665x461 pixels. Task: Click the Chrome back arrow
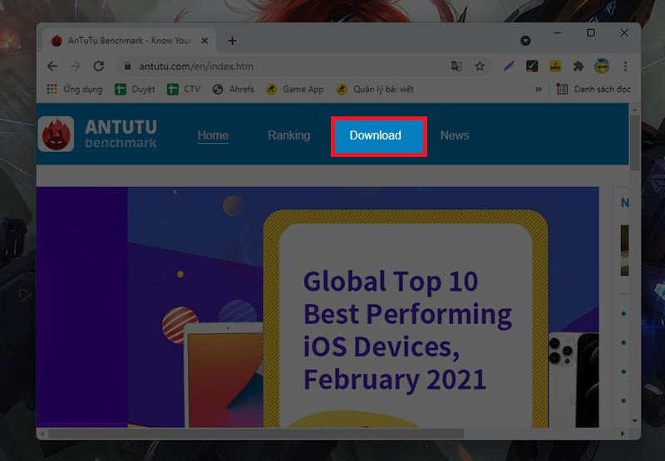[52, 66]
